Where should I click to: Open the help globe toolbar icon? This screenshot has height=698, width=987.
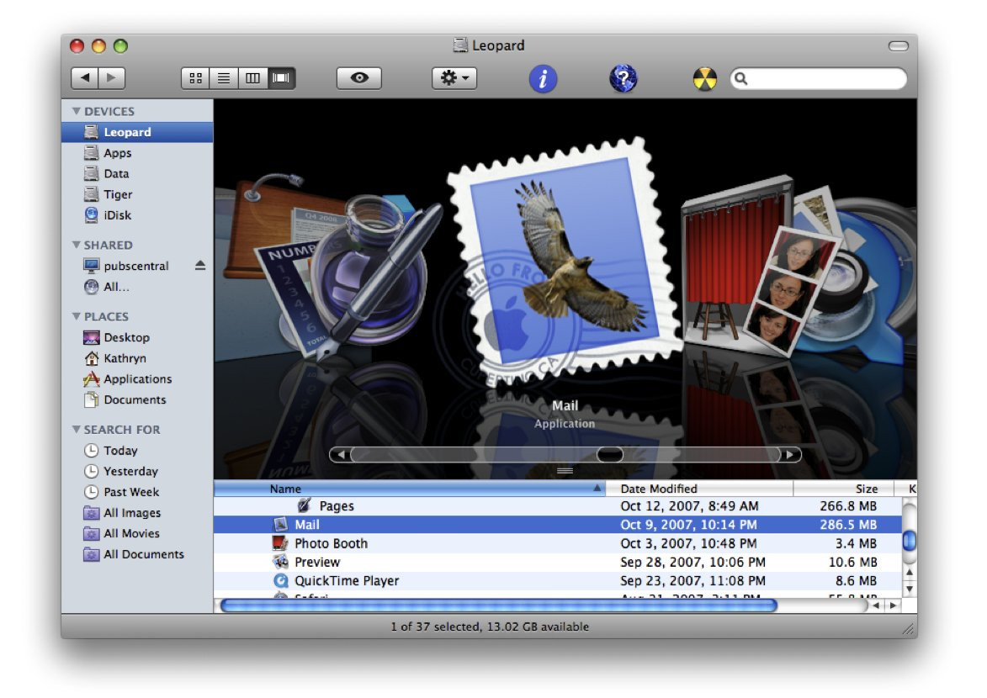coord(623,79)
